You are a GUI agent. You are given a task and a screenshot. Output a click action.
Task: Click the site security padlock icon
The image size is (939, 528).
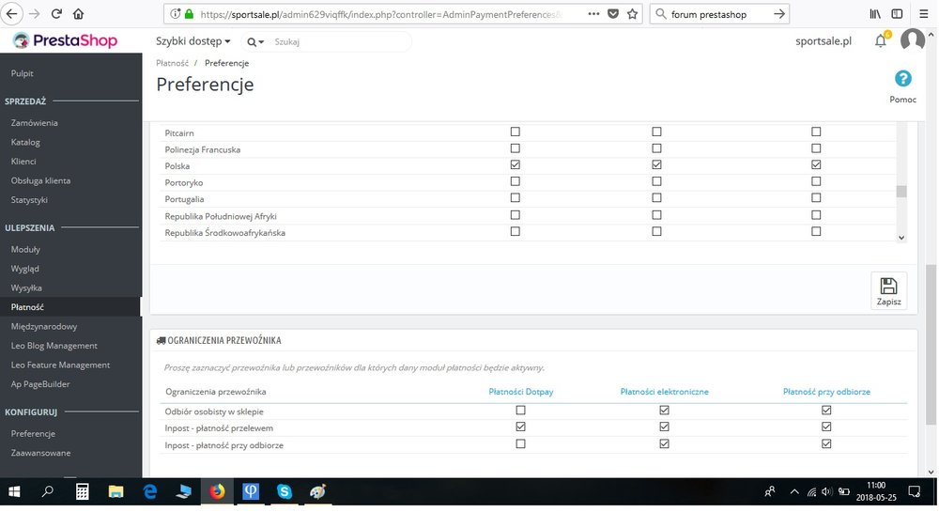pyautogui.click(x=190, y=14)
